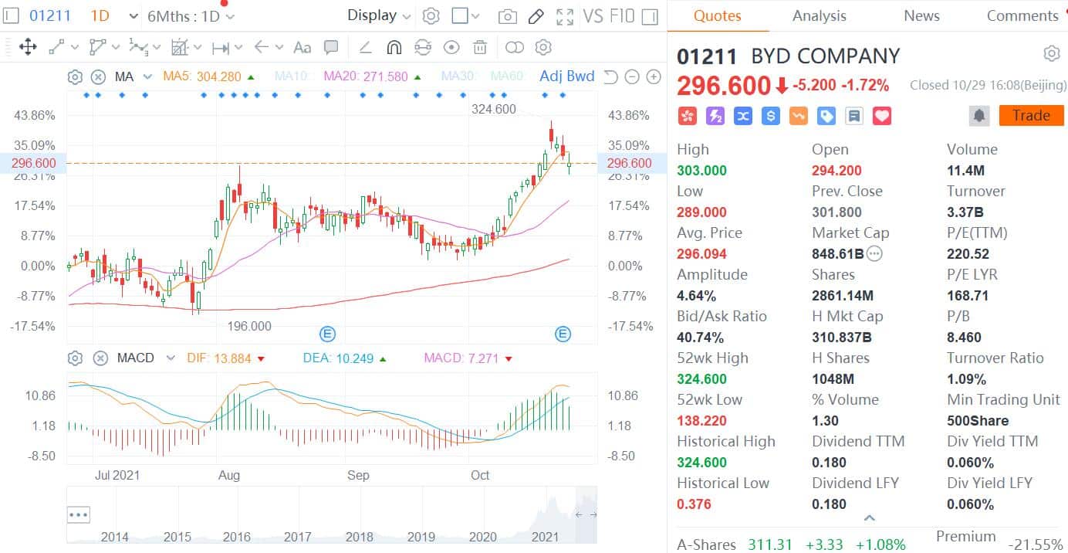Remove the MA indicator with its x icon
Image resolution: width=1068 pixels, height=553 pixels.
97,76
